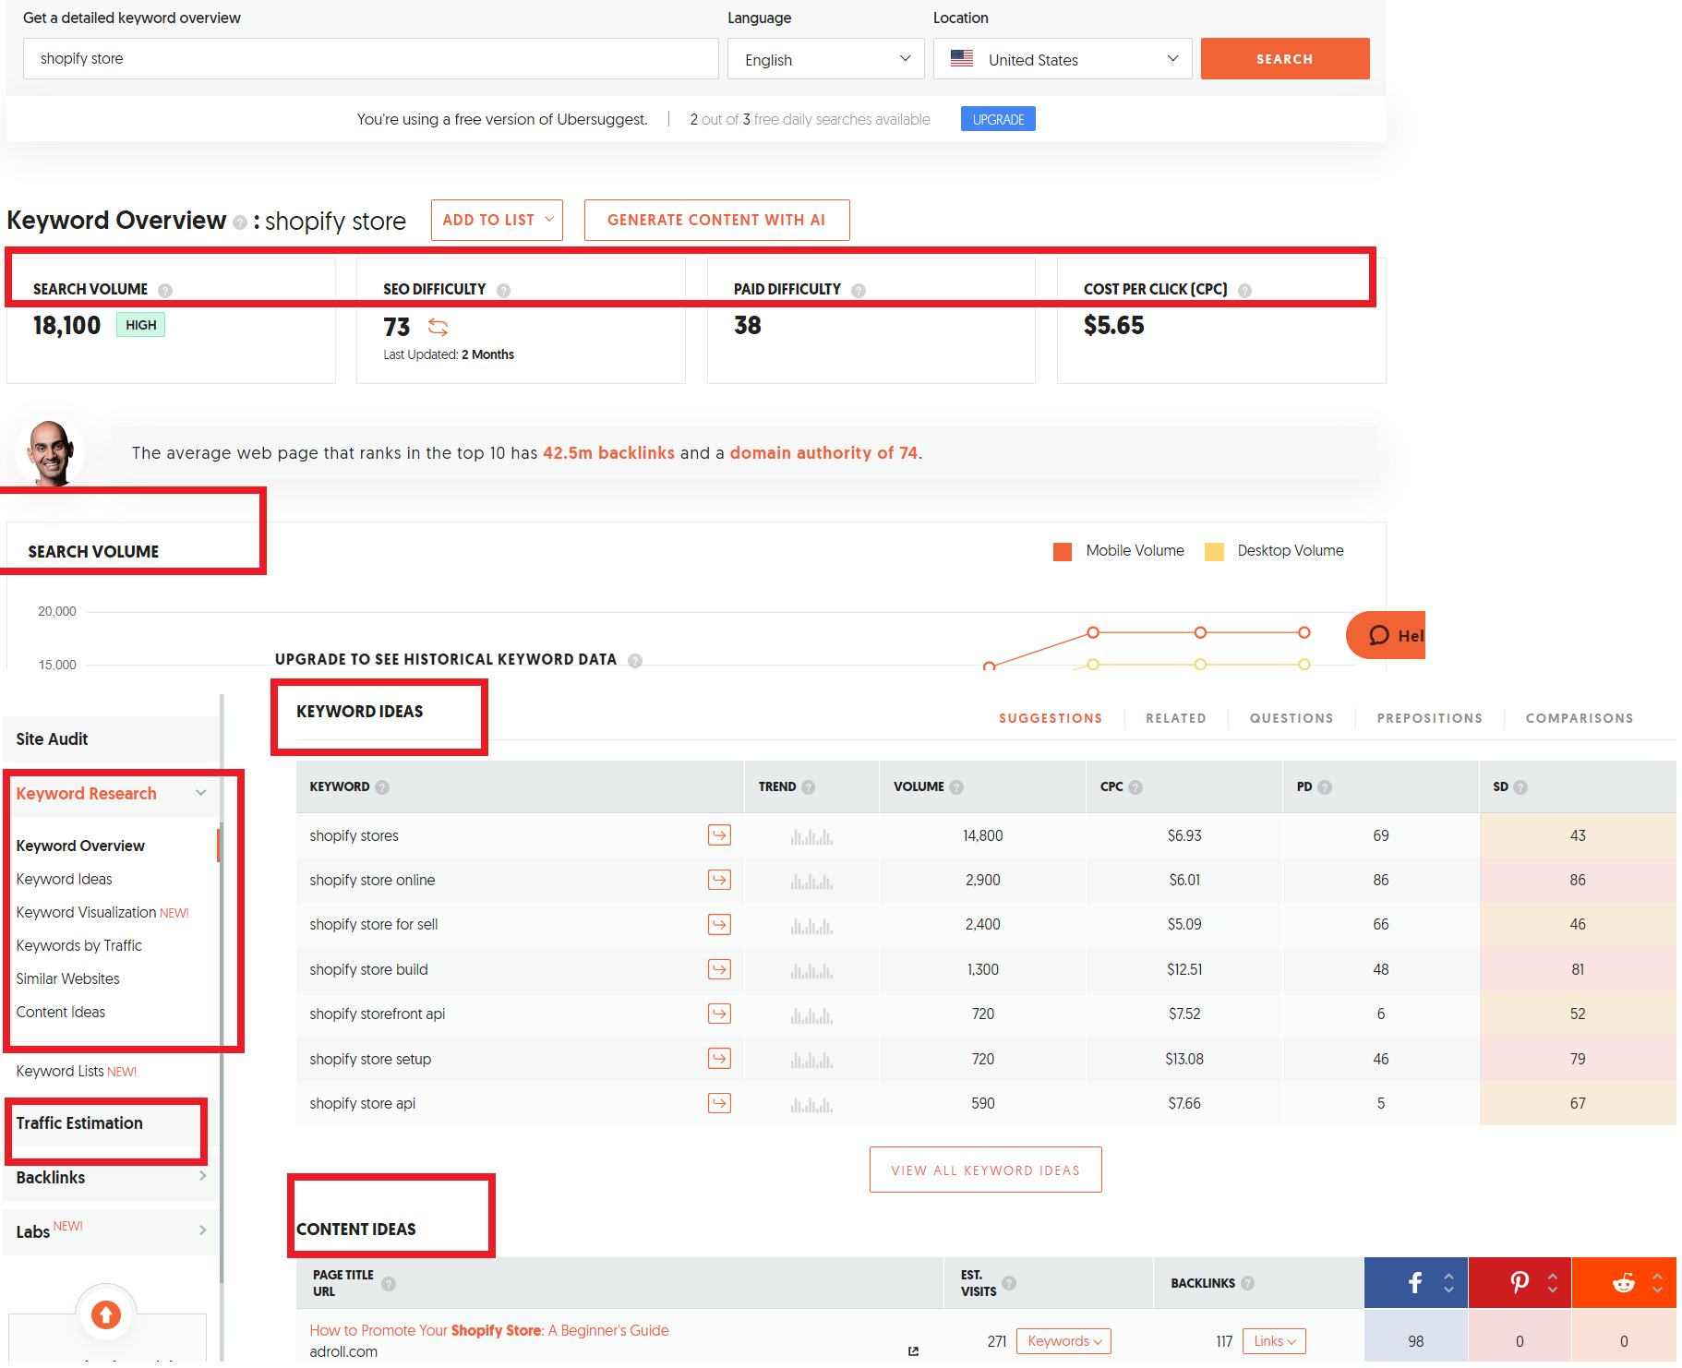
Task: Click help icon in CPC column header
Action: pos(1135,787)
